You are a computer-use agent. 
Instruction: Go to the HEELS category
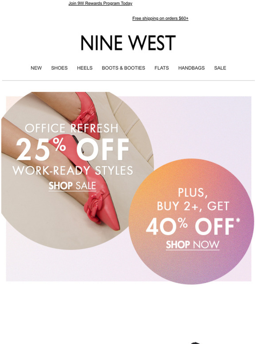coord(85,68)
